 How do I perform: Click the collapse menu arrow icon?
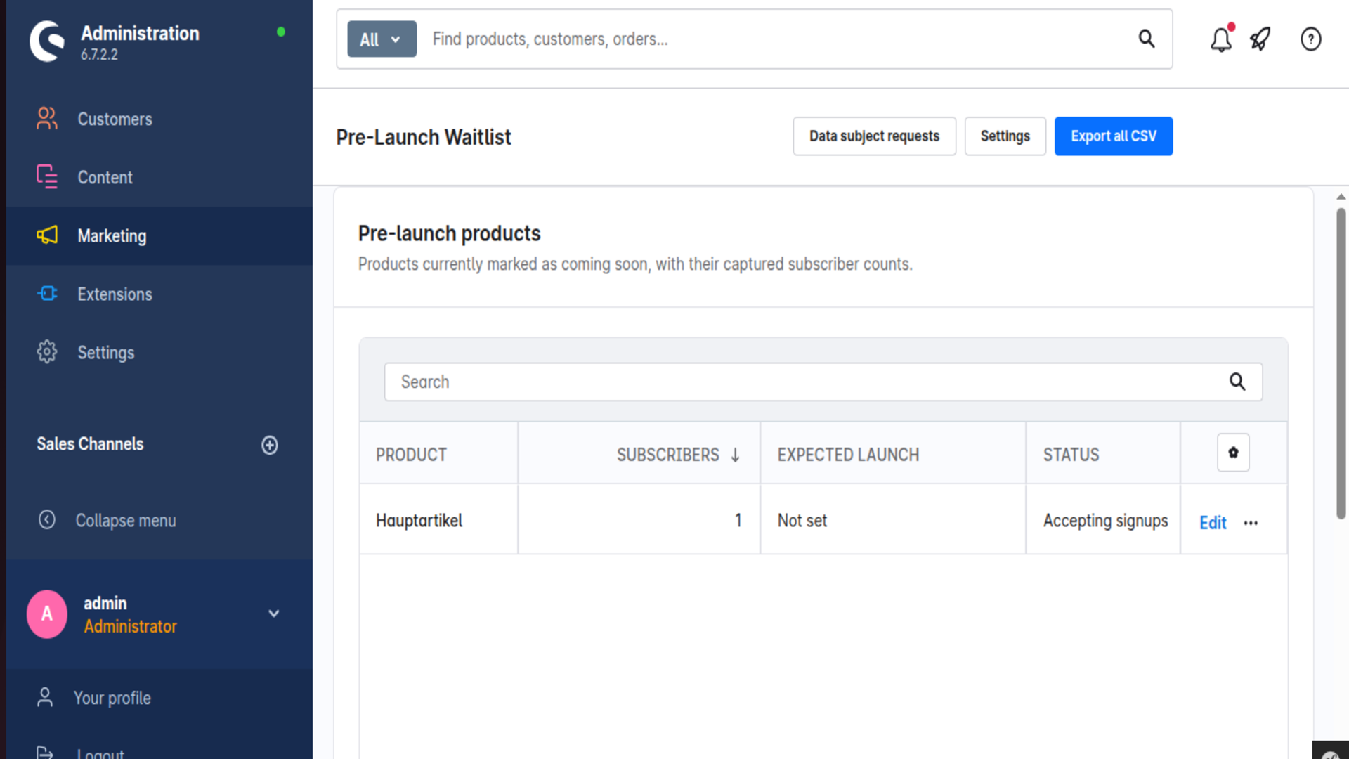tap(47, 519)
